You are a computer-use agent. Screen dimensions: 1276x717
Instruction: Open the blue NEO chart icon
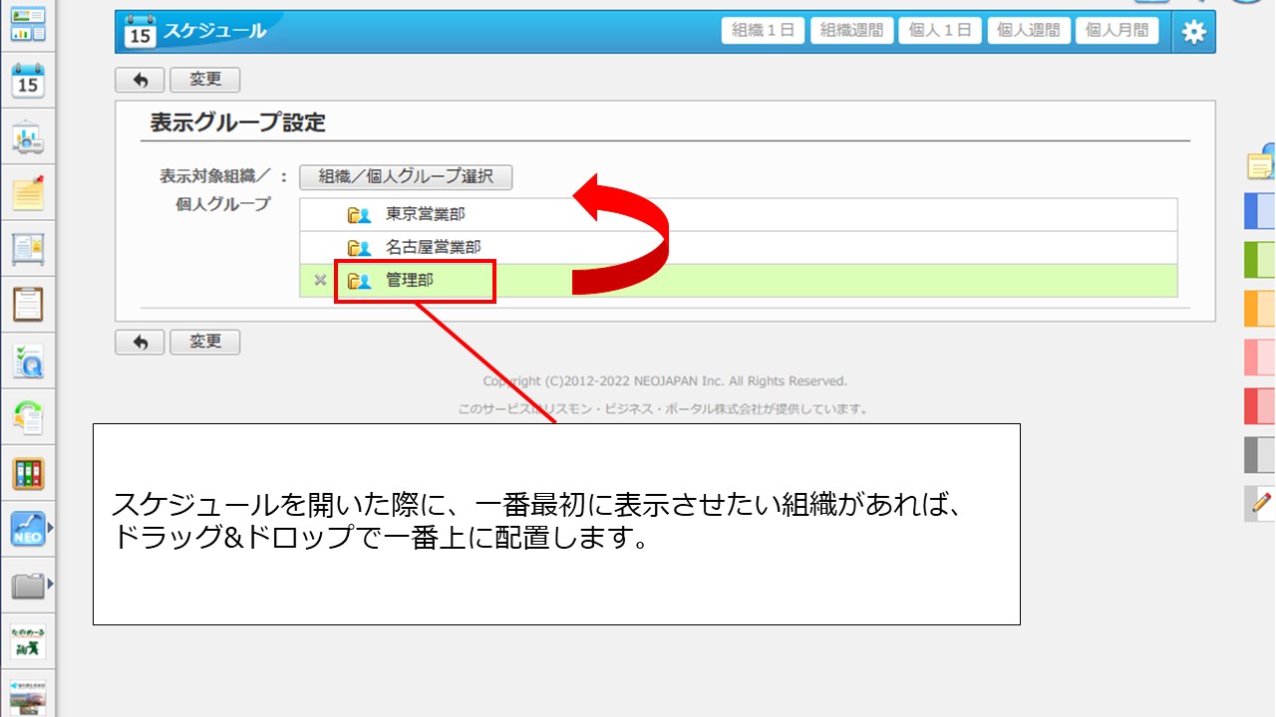(x=28, y=529)
